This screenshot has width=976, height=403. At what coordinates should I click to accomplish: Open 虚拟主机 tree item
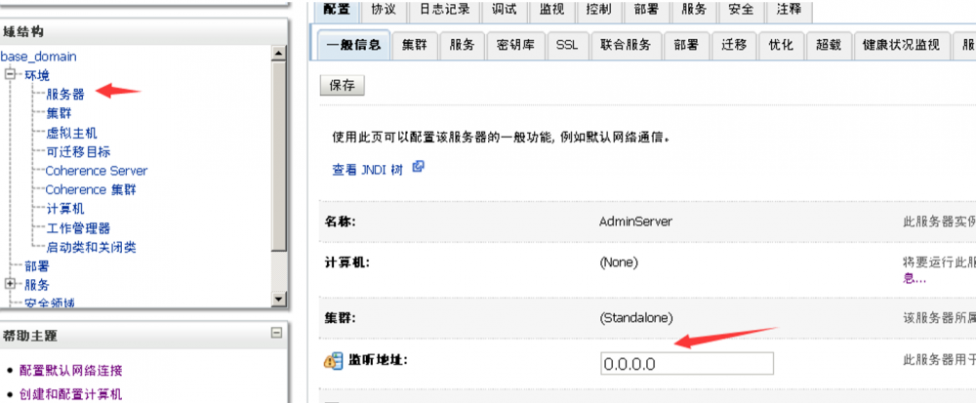pos(71,133)
